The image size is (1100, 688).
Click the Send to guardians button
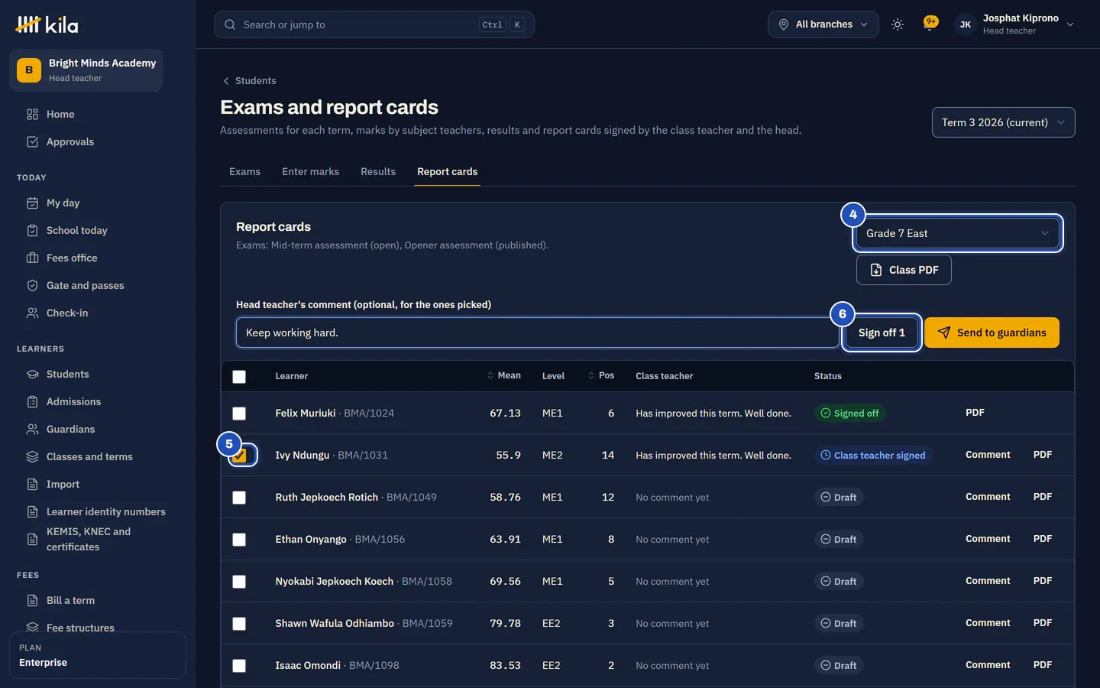(992, 333)
